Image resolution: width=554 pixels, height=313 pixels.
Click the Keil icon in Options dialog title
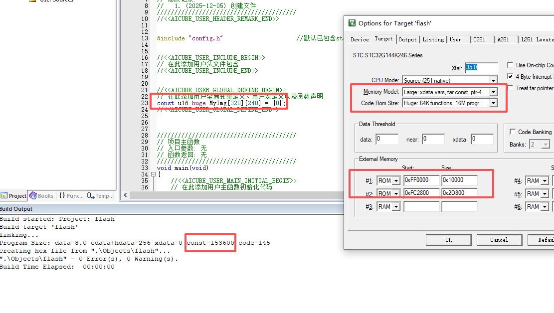coord(352,23)
